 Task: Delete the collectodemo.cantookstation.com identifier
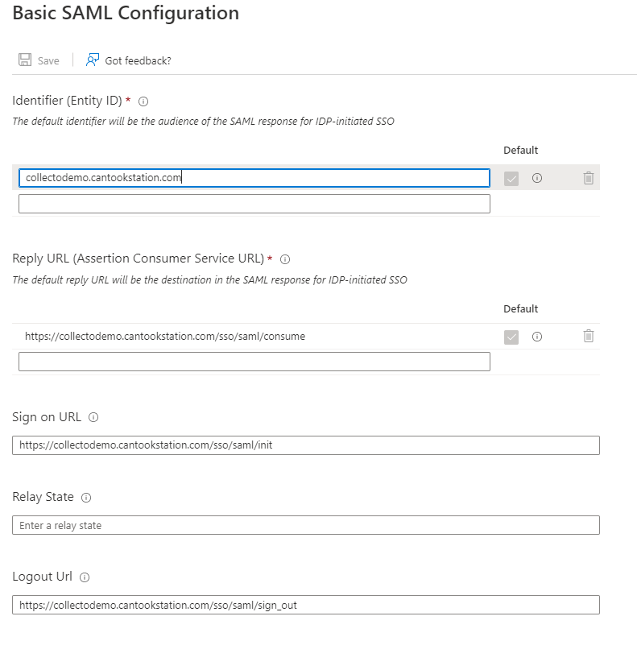point(588,178)
